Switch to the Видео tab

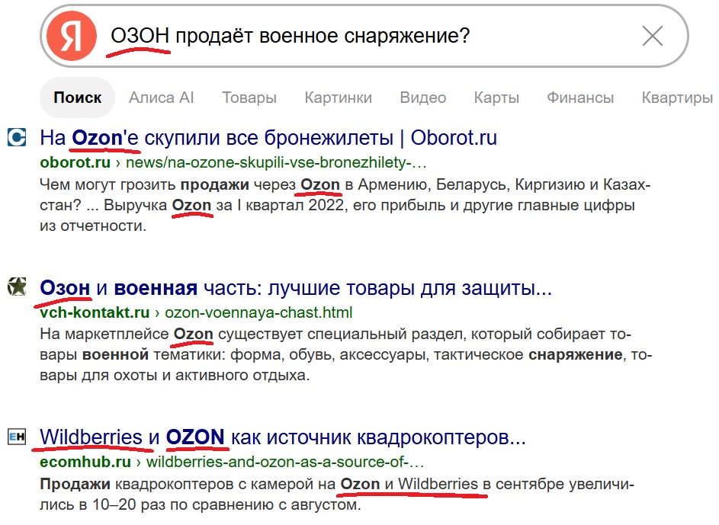pos(422,98)
